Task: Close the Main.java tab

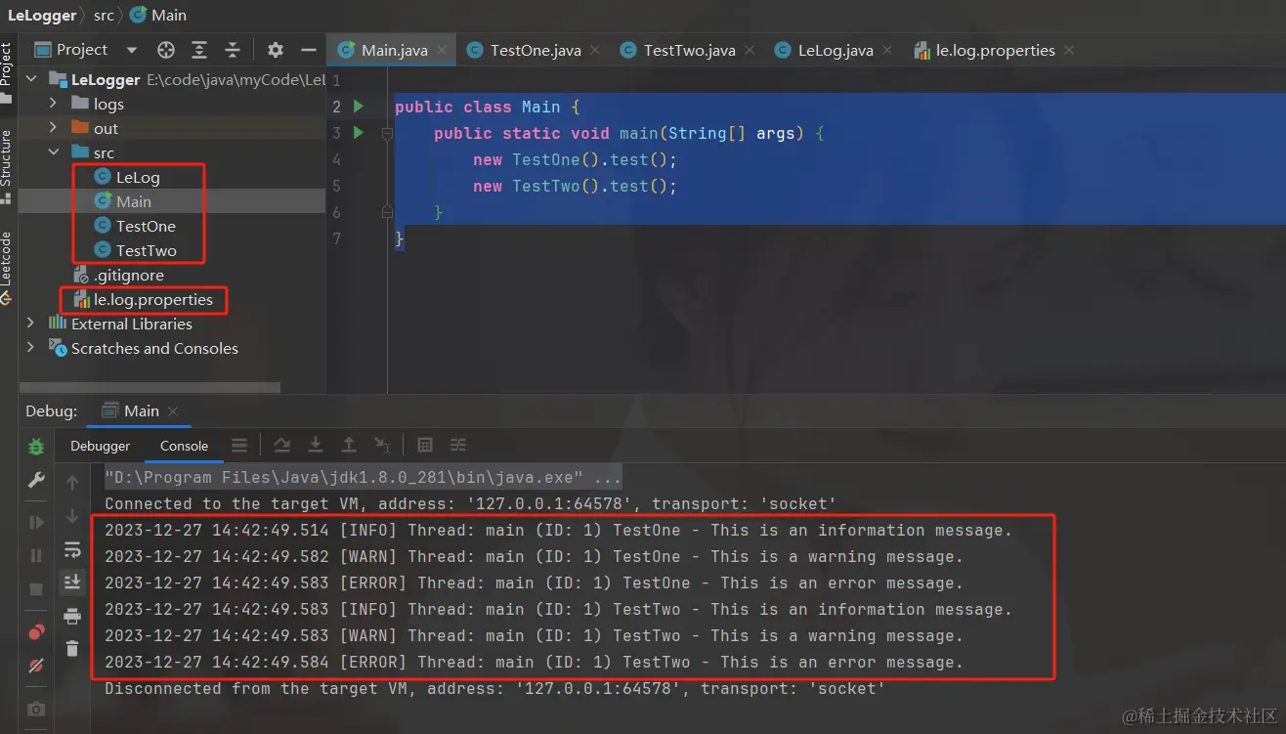Action: click(442, 50)
